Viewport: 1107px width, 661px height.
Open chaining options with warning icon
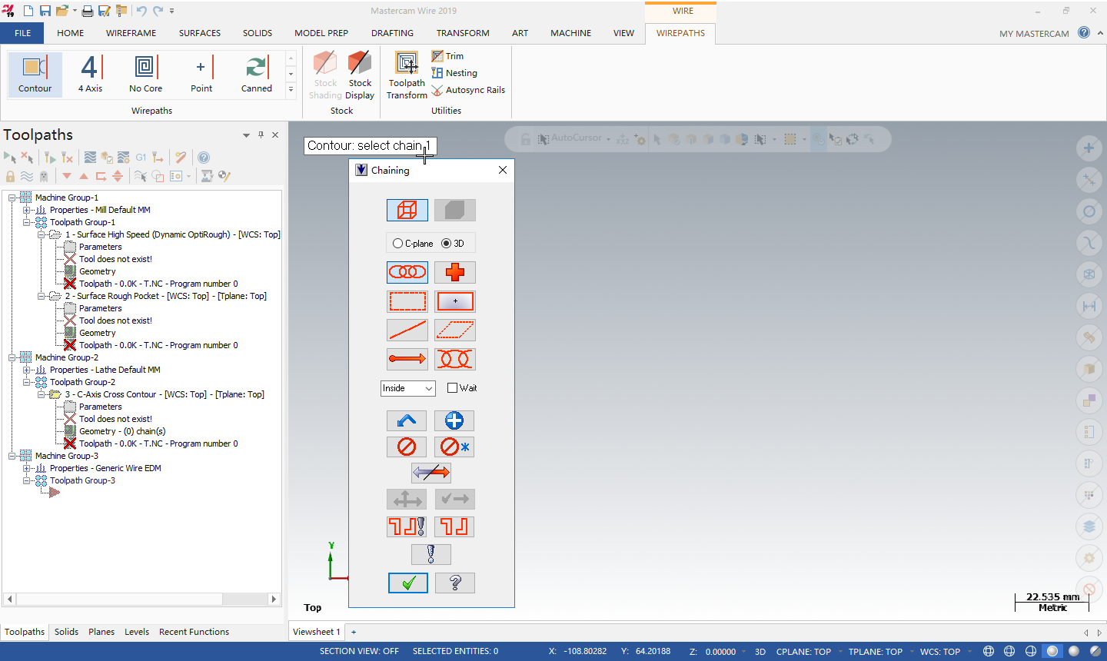[430, 554]
